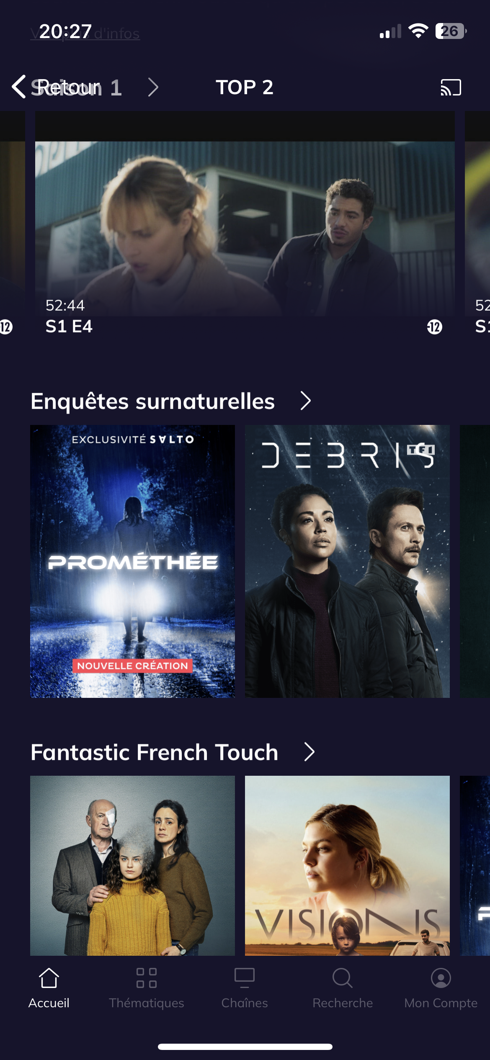The width and height of the screenshot is (490, 1060).
Task: Tap the Chaînes screen icon
Action: (245, 978)
